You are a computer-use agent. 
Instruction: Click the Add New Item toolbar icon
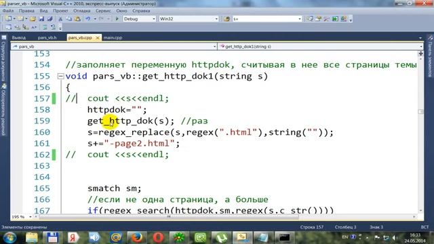(20, 19)
